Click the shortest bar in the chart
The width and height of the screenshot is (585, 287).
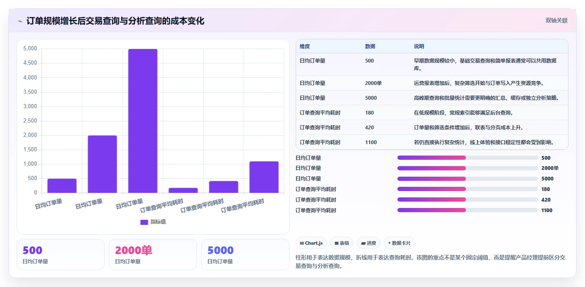tap(183, 190)
